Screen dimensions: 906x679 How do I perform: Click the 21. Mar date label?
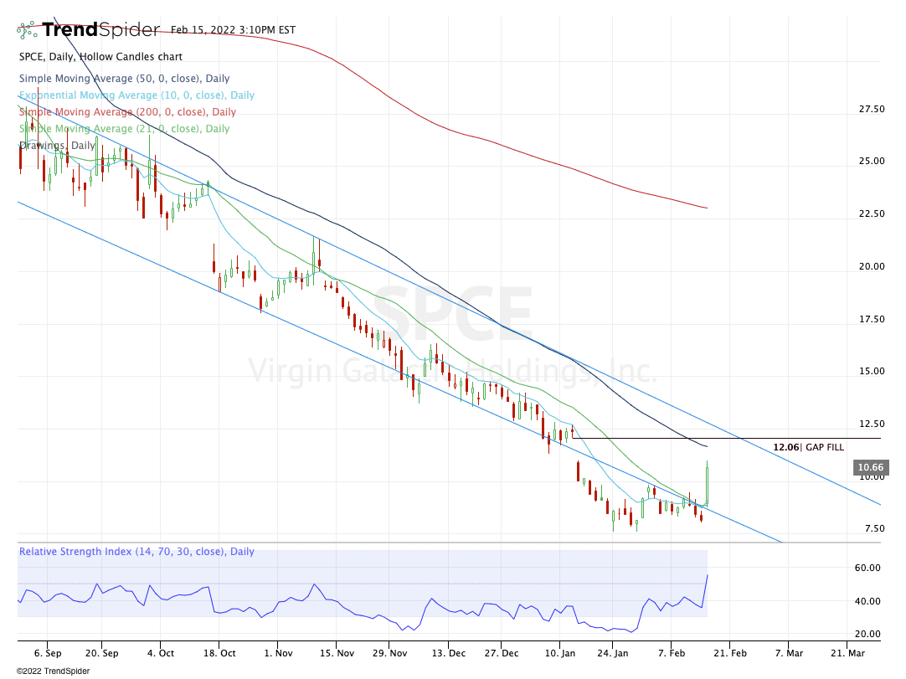(x=847, y=653)
